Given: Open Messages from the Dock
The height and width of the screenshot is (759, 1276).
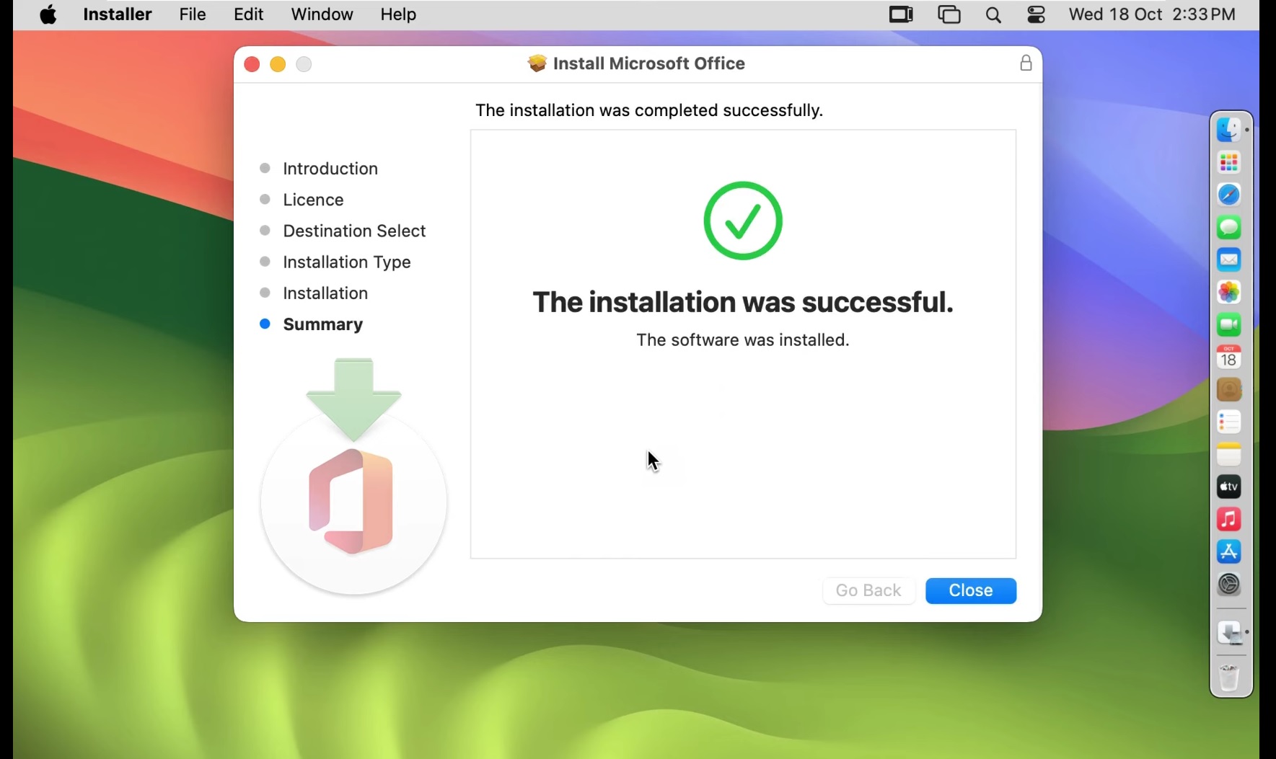Looking at the screenshot, I should [x=1229, y=227].
